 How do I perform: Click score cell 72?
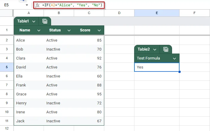coord(89,103)
